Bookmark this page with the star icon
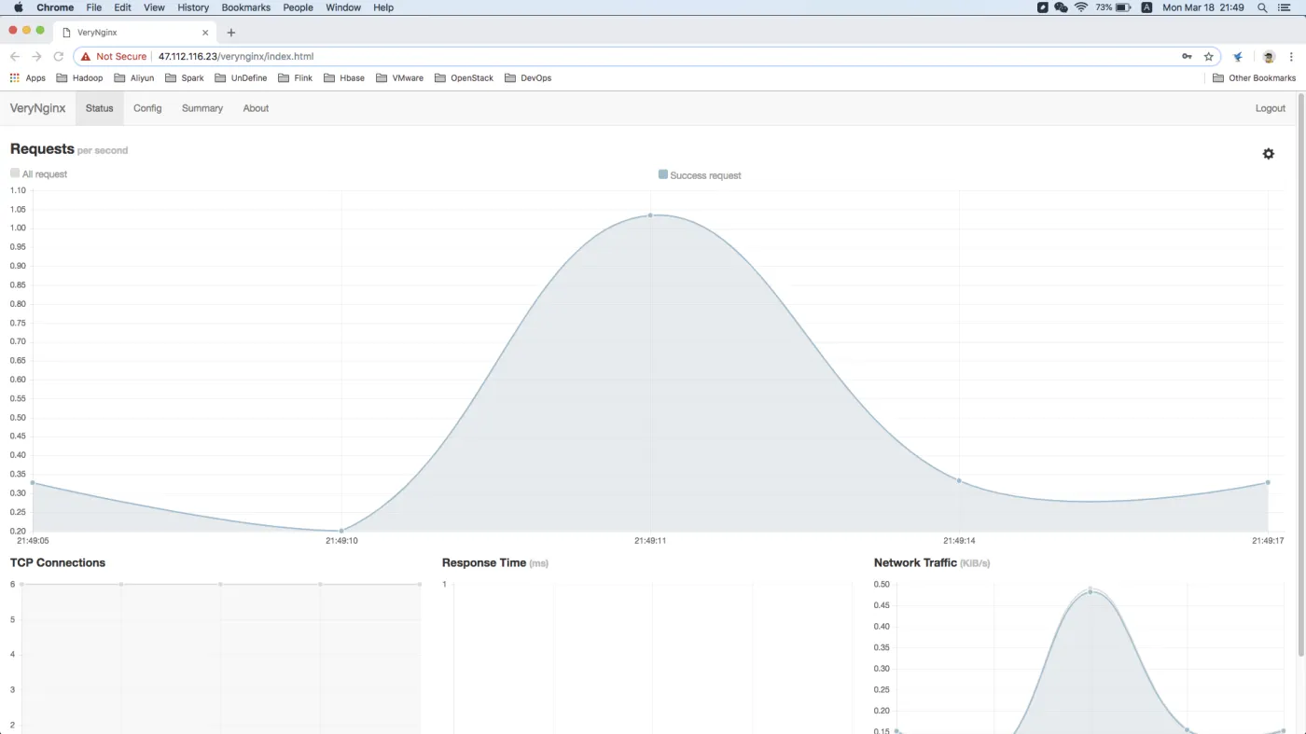1306x734 pixels. click(1209, 56)
